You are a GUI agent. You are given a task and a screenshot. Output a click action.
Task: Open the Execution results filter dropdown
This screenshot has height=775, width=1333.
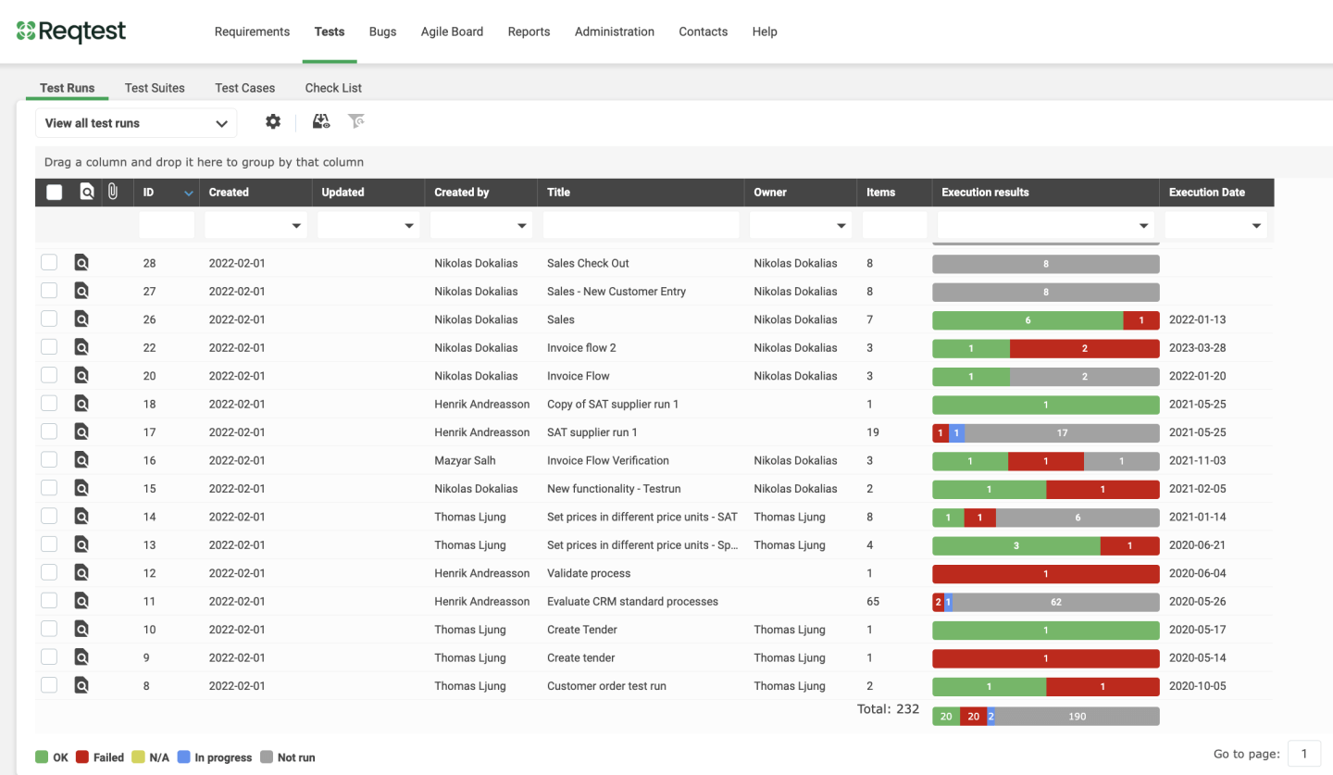pyautogui.click(x=1044, y=224)
